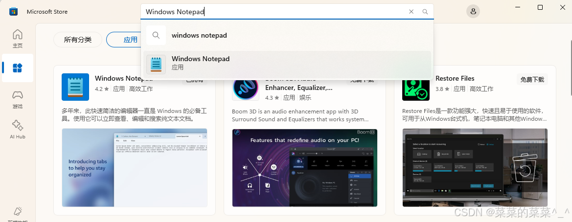
Task: Open the Microsoft Store logo icon
Action: coord(14,12)
